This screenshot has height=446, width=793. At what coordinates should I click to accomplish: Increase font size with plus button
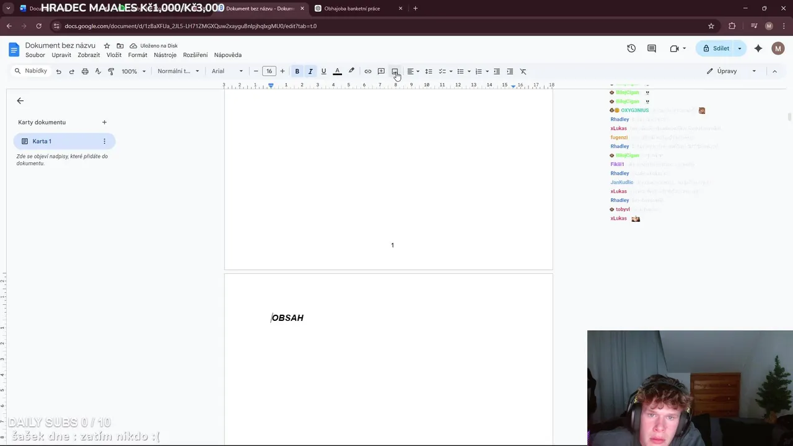pyautogui.click(x=283, y=71)
